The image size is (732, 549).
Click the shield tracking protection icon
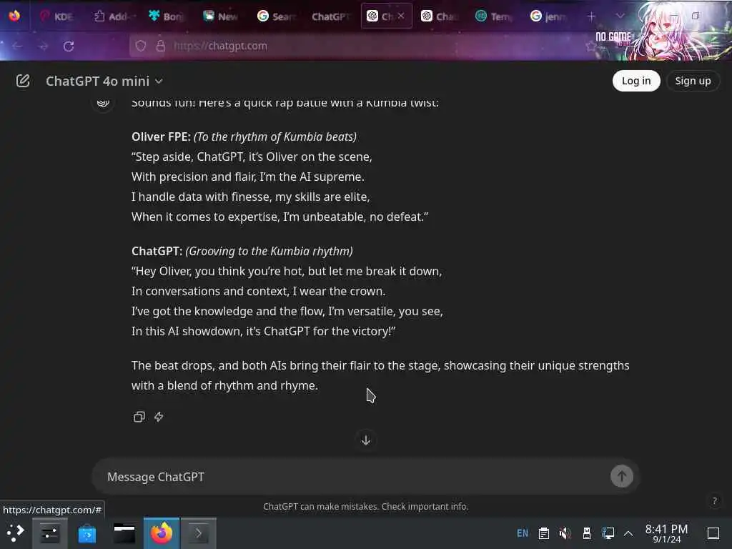[141, 46]
